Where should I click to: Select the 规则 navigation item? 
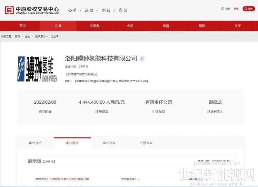[x=202, y=26]
